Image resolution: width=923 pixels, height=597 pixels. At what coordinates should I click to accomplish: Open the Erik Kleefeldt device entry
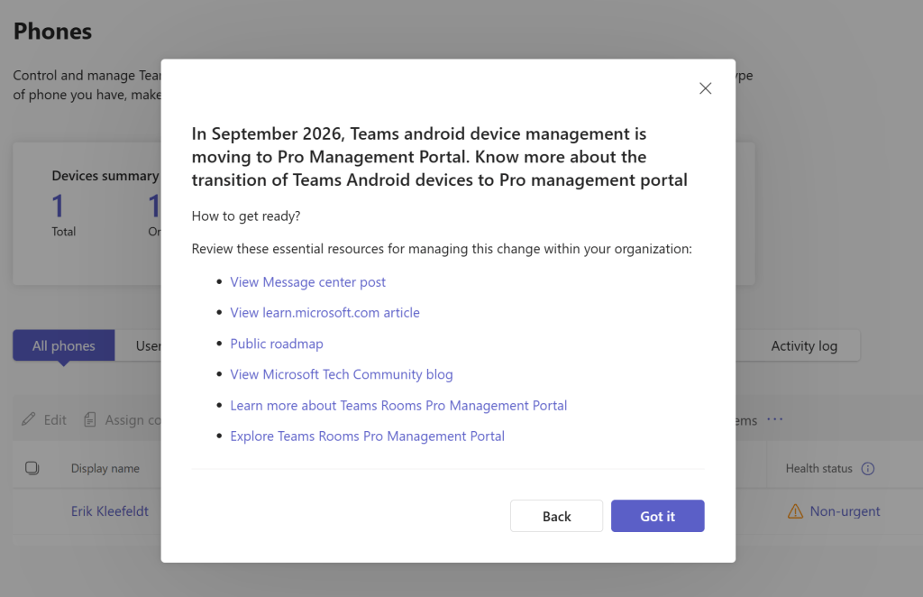click(109, 511)
